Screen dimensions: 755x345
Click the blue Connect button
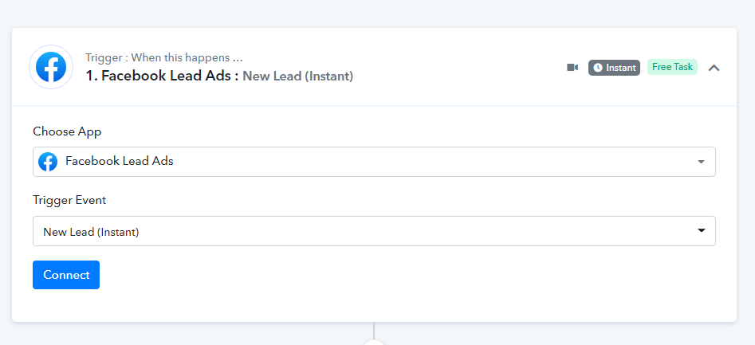[x=66, y=275]
